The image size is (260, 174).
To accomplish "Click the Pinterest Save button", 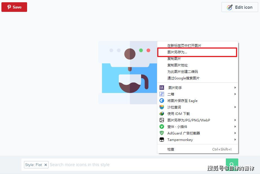I will click(x=14, y=7).
